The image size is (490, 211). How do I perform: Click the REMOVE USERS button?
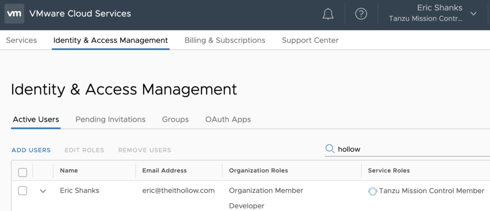(145, 150)
